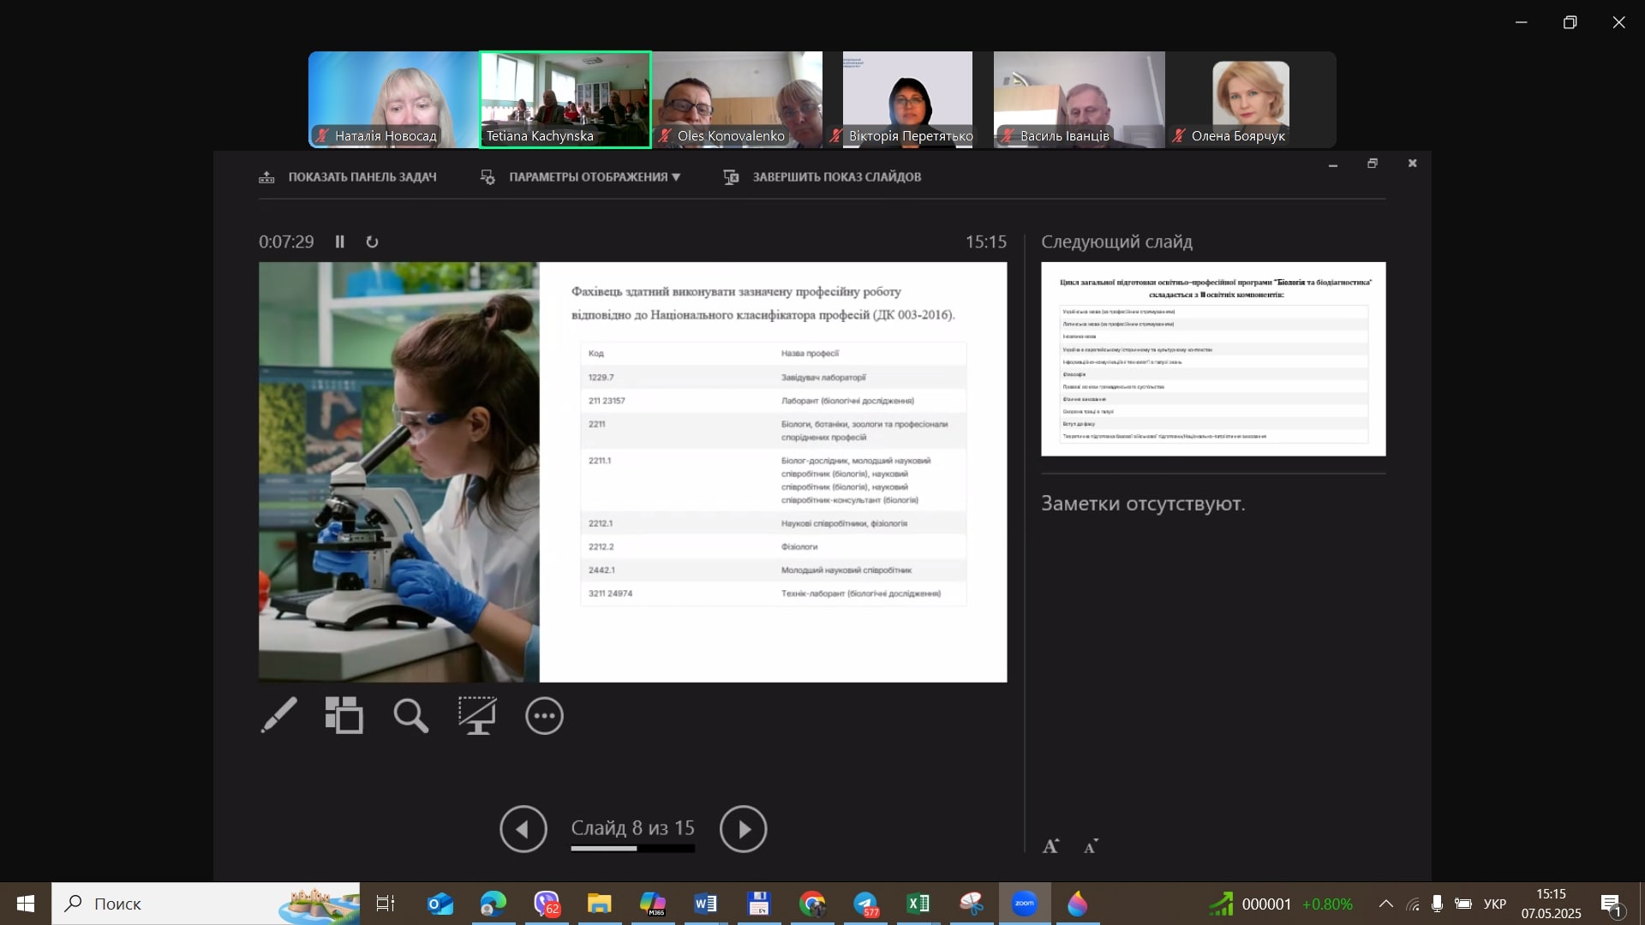1645x925 pixels.
Task: Select the pen and laser pointer tool
Action: coord(279,715)
